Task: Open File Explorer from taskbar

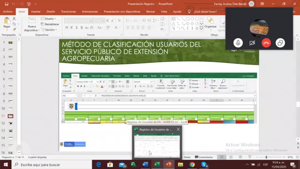Action: pyautogui.click(x=180, y=165)
